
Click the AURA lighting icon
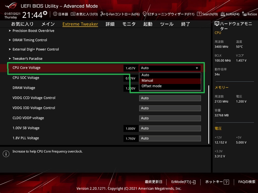223,14
